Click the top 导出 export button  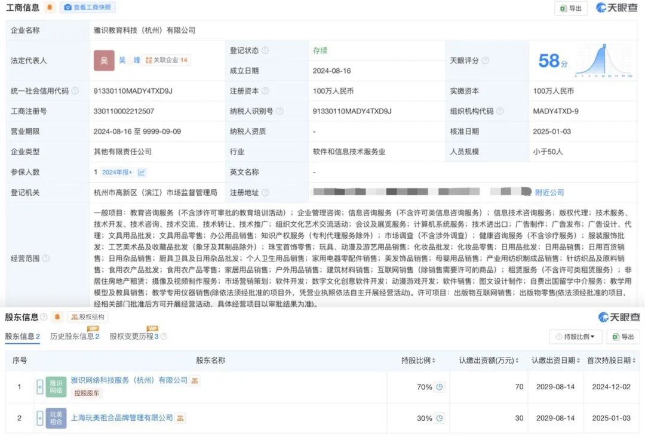point(571,8)
